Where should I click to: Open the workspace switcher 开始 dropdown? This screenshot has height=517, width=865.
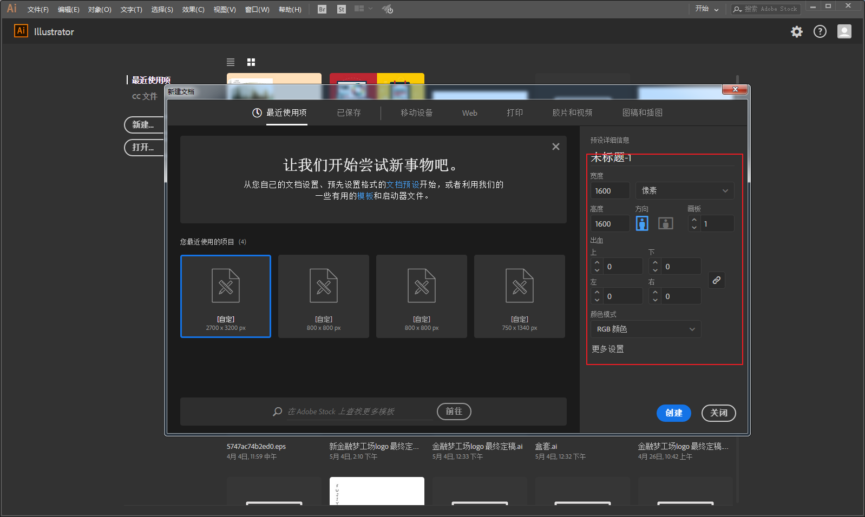tap(707, 9)
